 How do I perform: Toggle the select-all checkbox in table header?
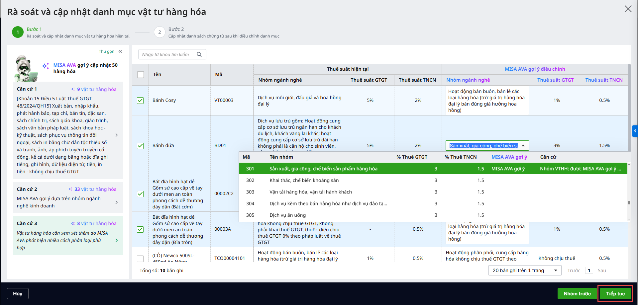[141, 75]
